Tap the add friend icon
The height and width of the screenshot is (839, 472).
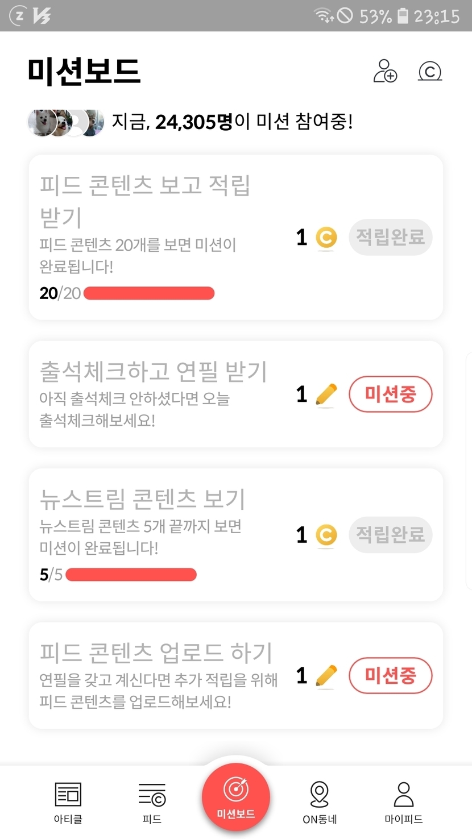coord(385,72)
